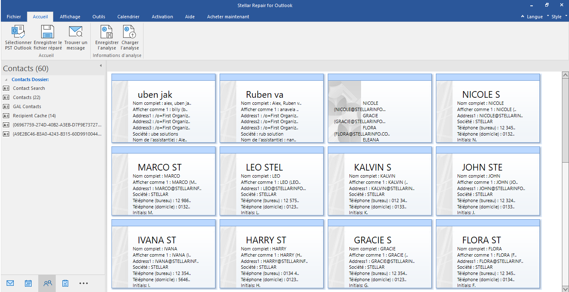The width and height of the screenshot is (569, 292).
Task: Click icon beside Contacts (22) folder
Action: (6, 97)
